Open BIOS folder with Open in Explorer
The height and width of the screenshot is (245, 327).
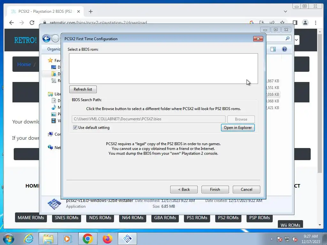[x=238, y=128]
